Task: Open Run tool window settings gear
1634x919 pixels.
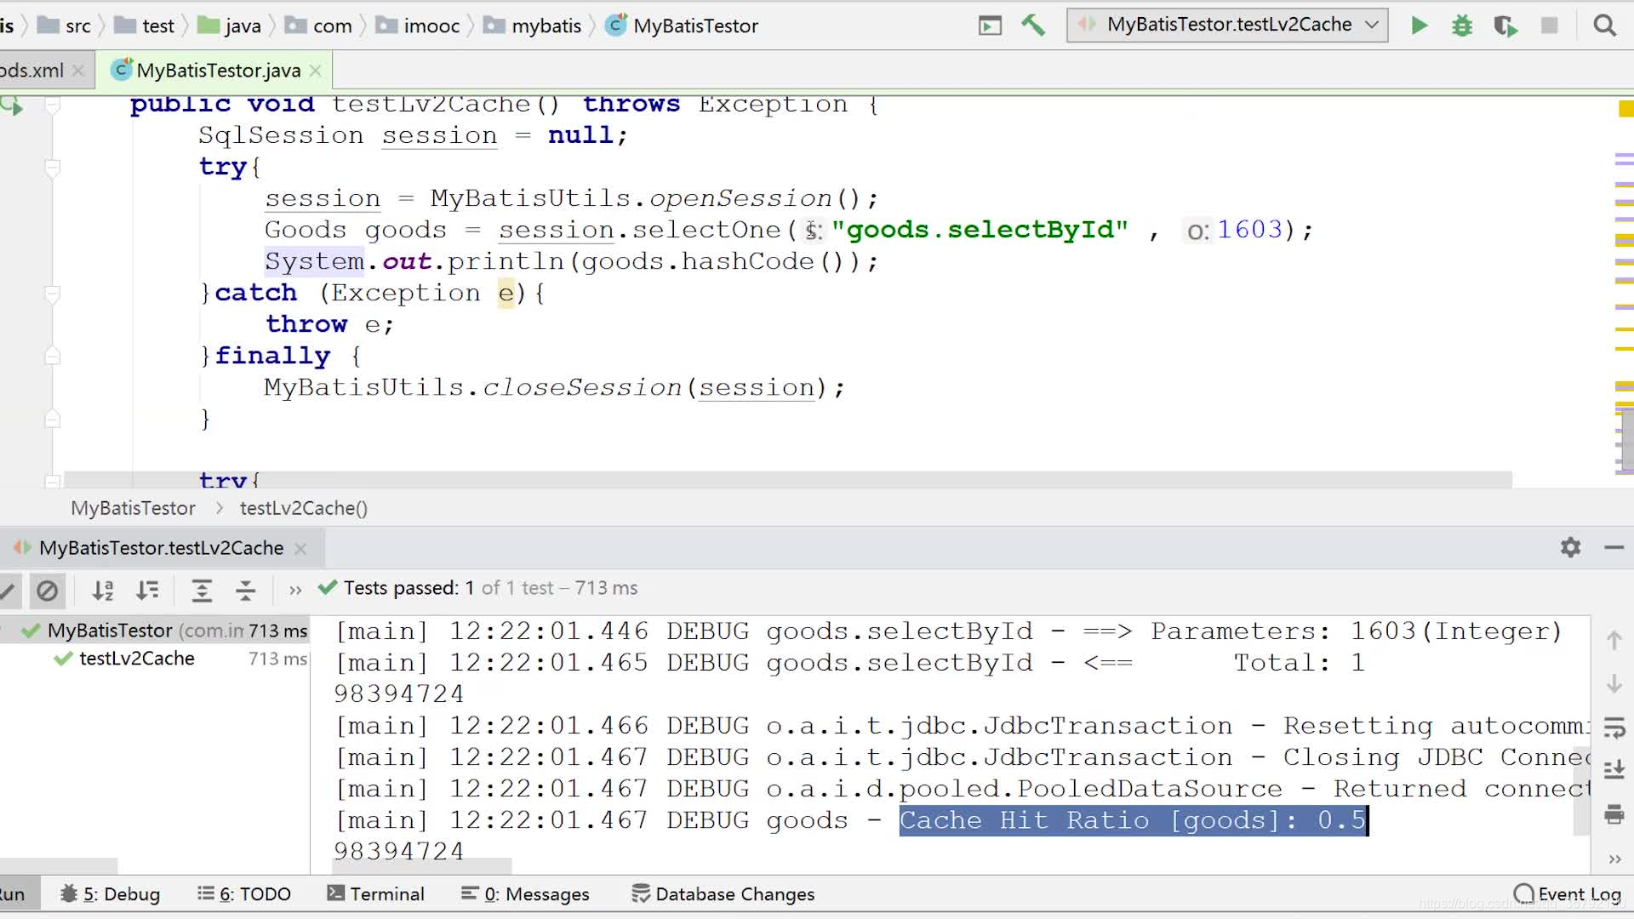Action: pos(1570,547)
